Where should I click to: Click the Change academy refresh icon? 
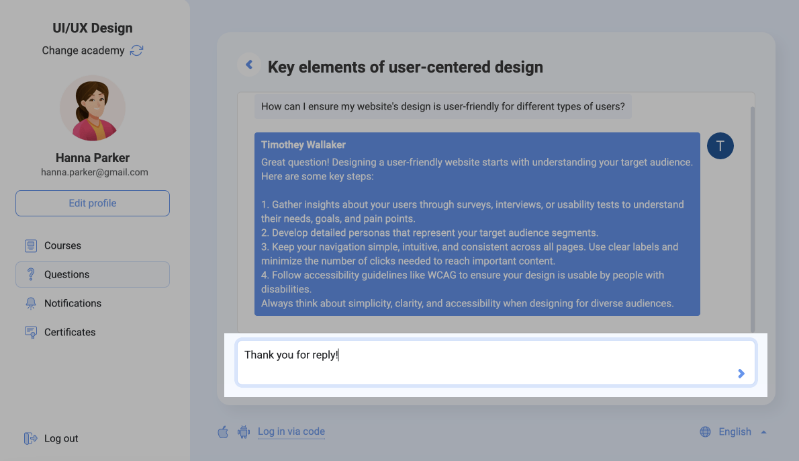click(137, 50)
